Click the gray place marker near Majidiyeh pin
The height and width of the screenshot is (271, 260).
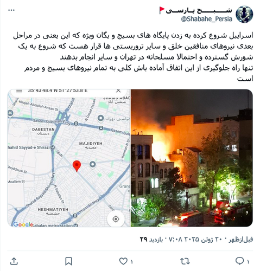93,165
